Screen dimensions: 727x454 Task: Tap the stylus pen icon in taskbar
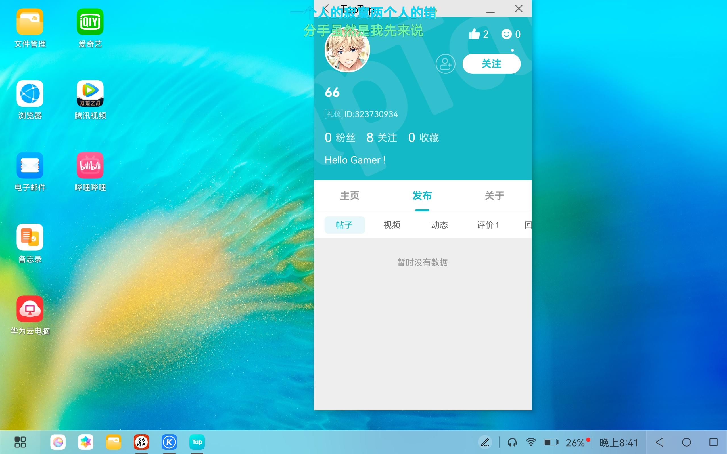[x=485, y=442]
